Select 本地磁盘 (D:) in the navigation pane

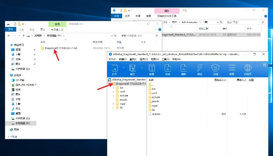pos(23,123)
